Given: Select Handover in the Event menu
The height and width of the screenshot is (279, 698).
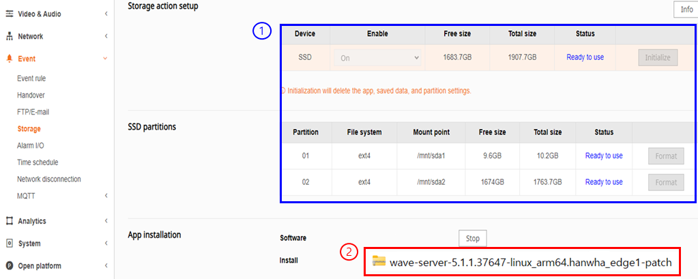Looking at the screenshot, I should coord(31,96).
